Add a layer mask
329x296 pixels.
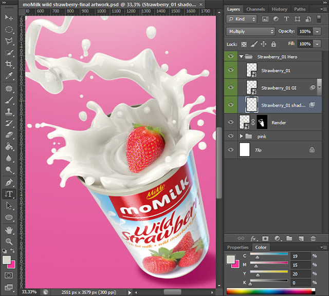(x=265, y=239)
